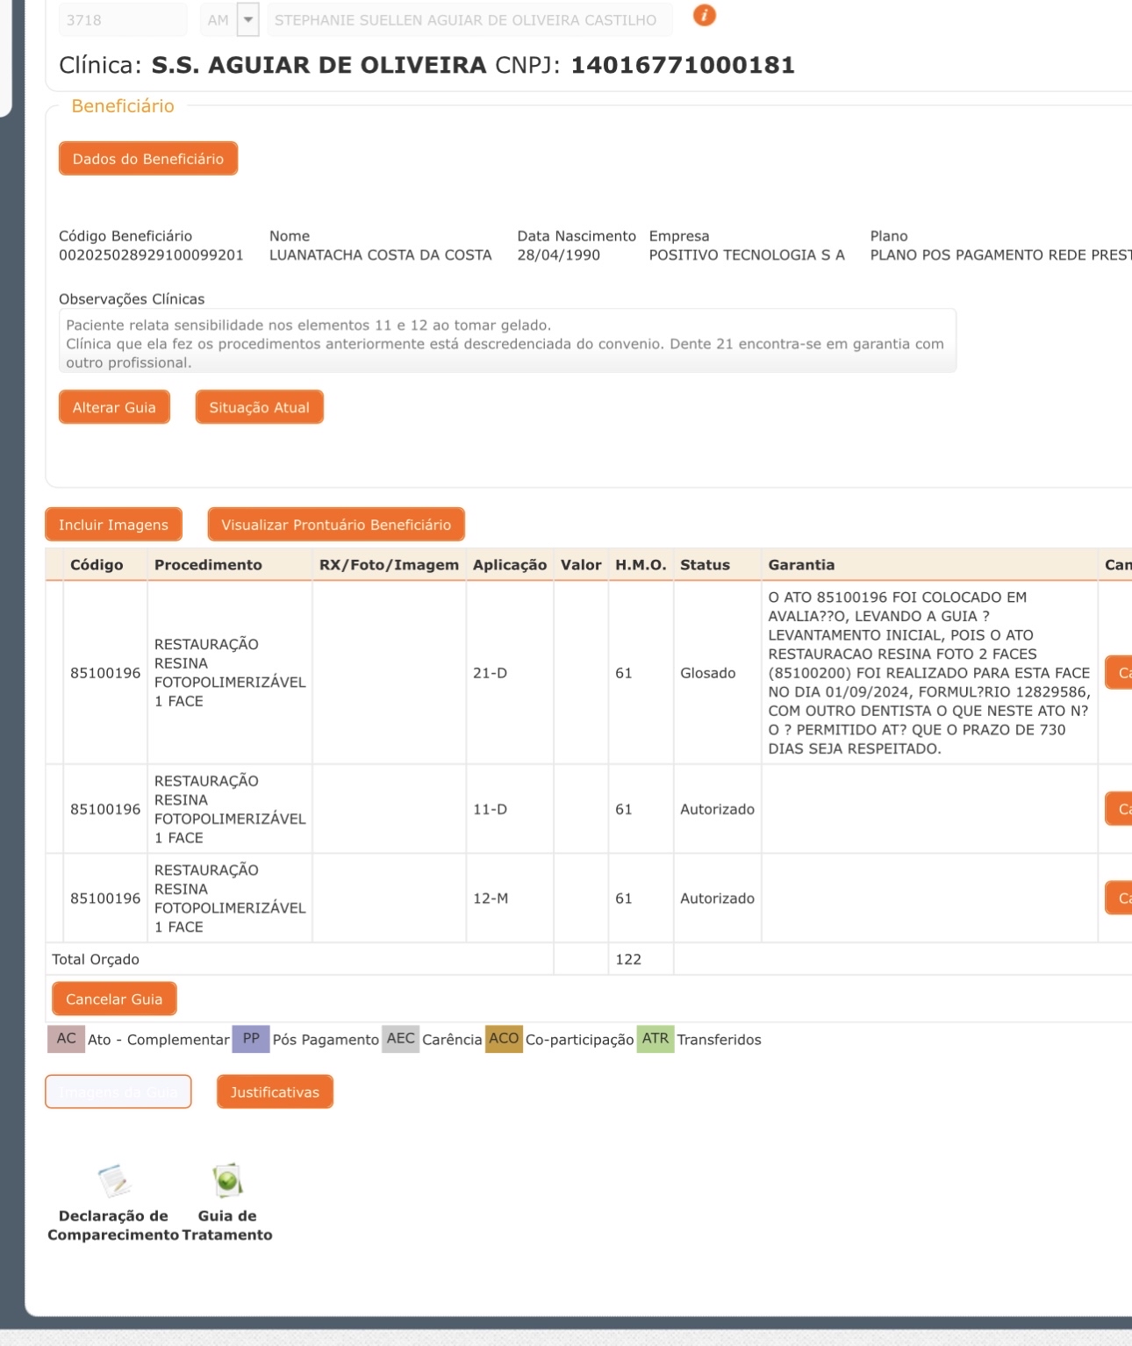
Task: Click code 85100196 in the 21-D row
Action: pyautogui.click(x=105, y=673)
